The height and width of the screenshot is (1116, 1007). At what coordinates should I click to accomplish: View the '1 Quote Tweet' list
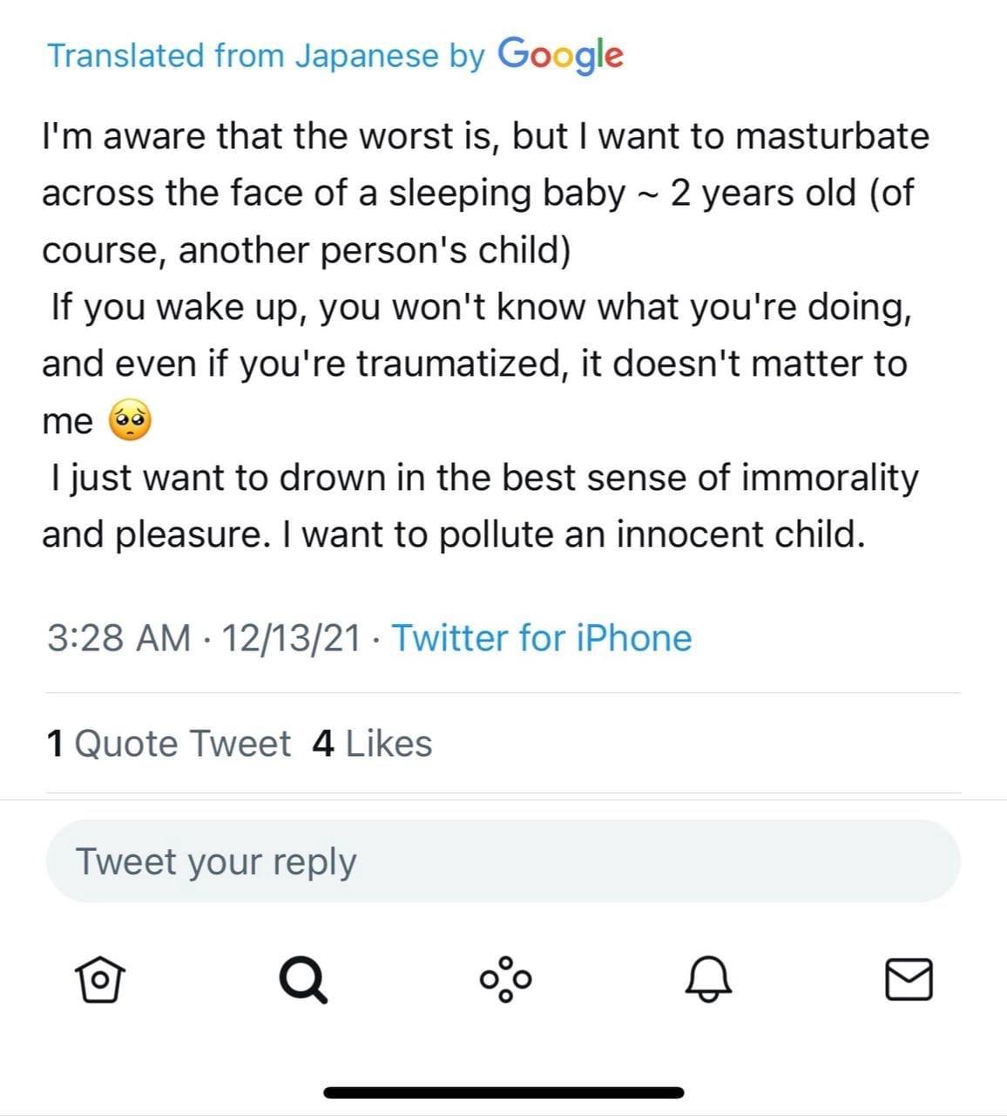(168, 744)
